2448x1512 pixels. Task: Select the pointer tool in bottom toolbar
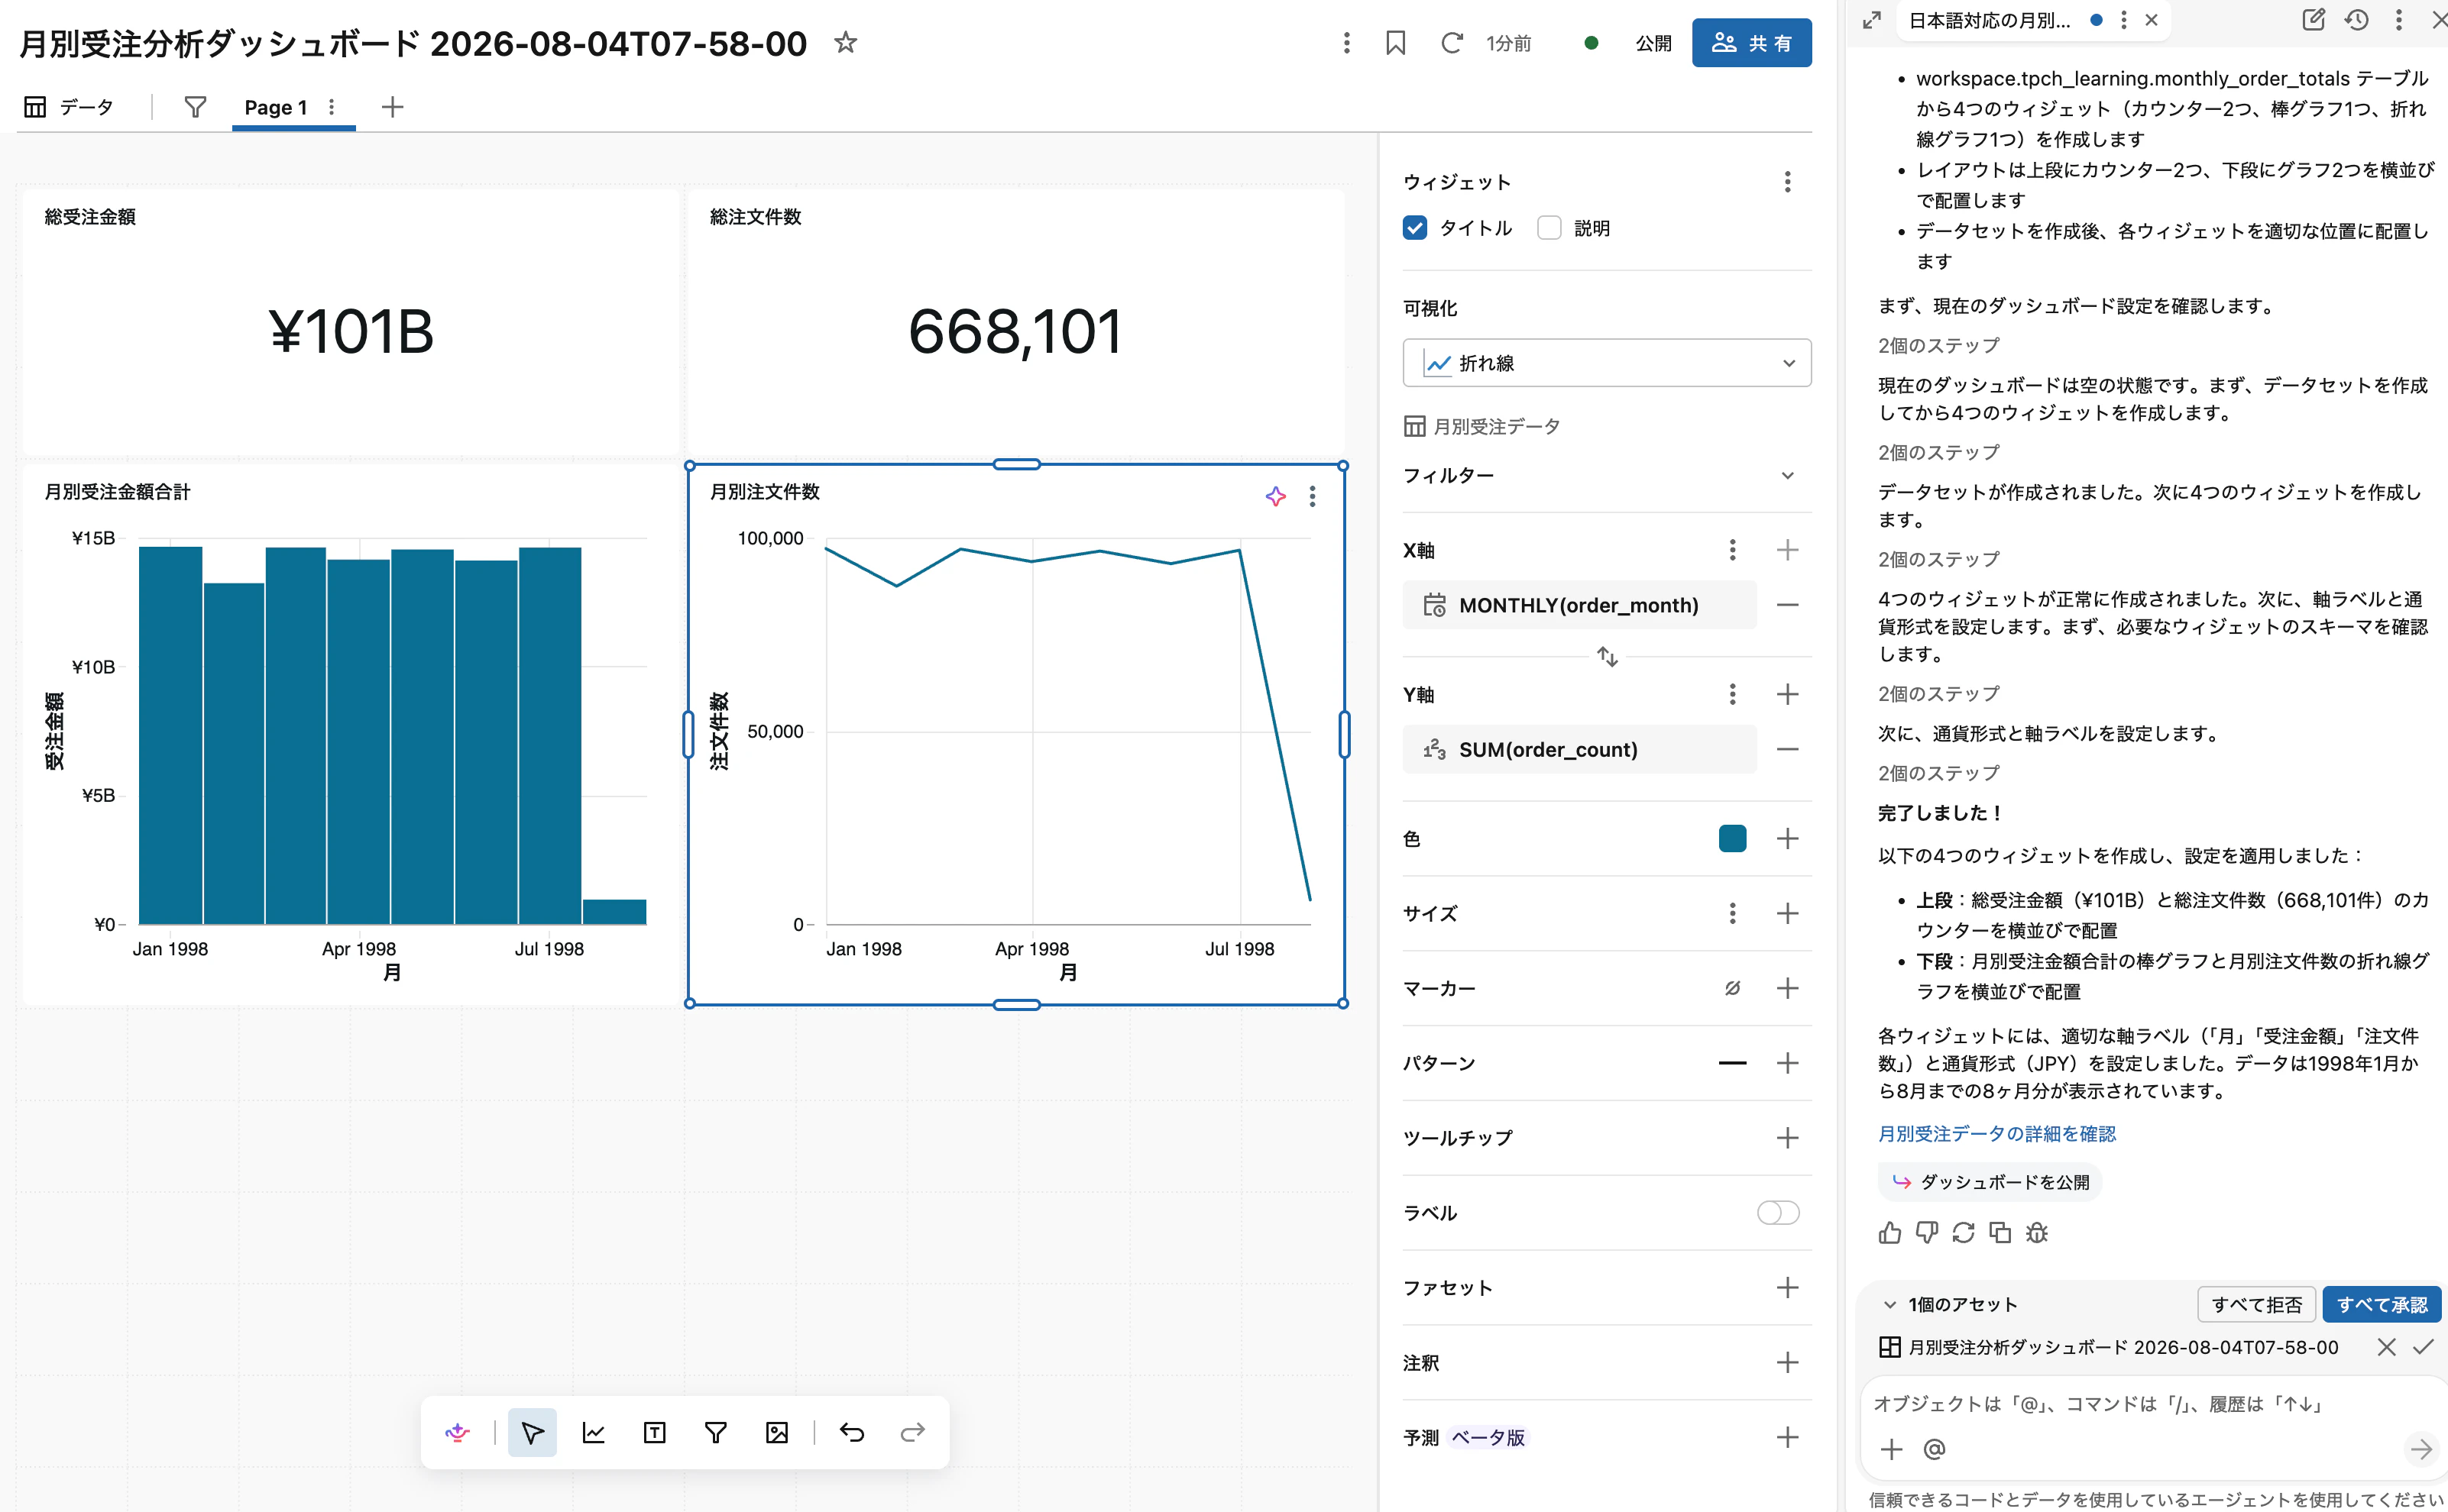(533, 1432)
